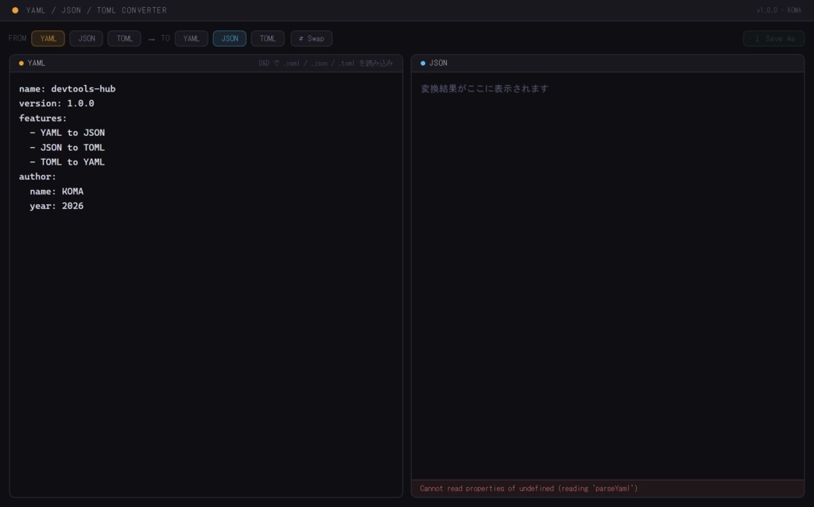The height and width of the screenshot is (507, 814).
Task: Click inside the YAML input editor
Action: 206,284
